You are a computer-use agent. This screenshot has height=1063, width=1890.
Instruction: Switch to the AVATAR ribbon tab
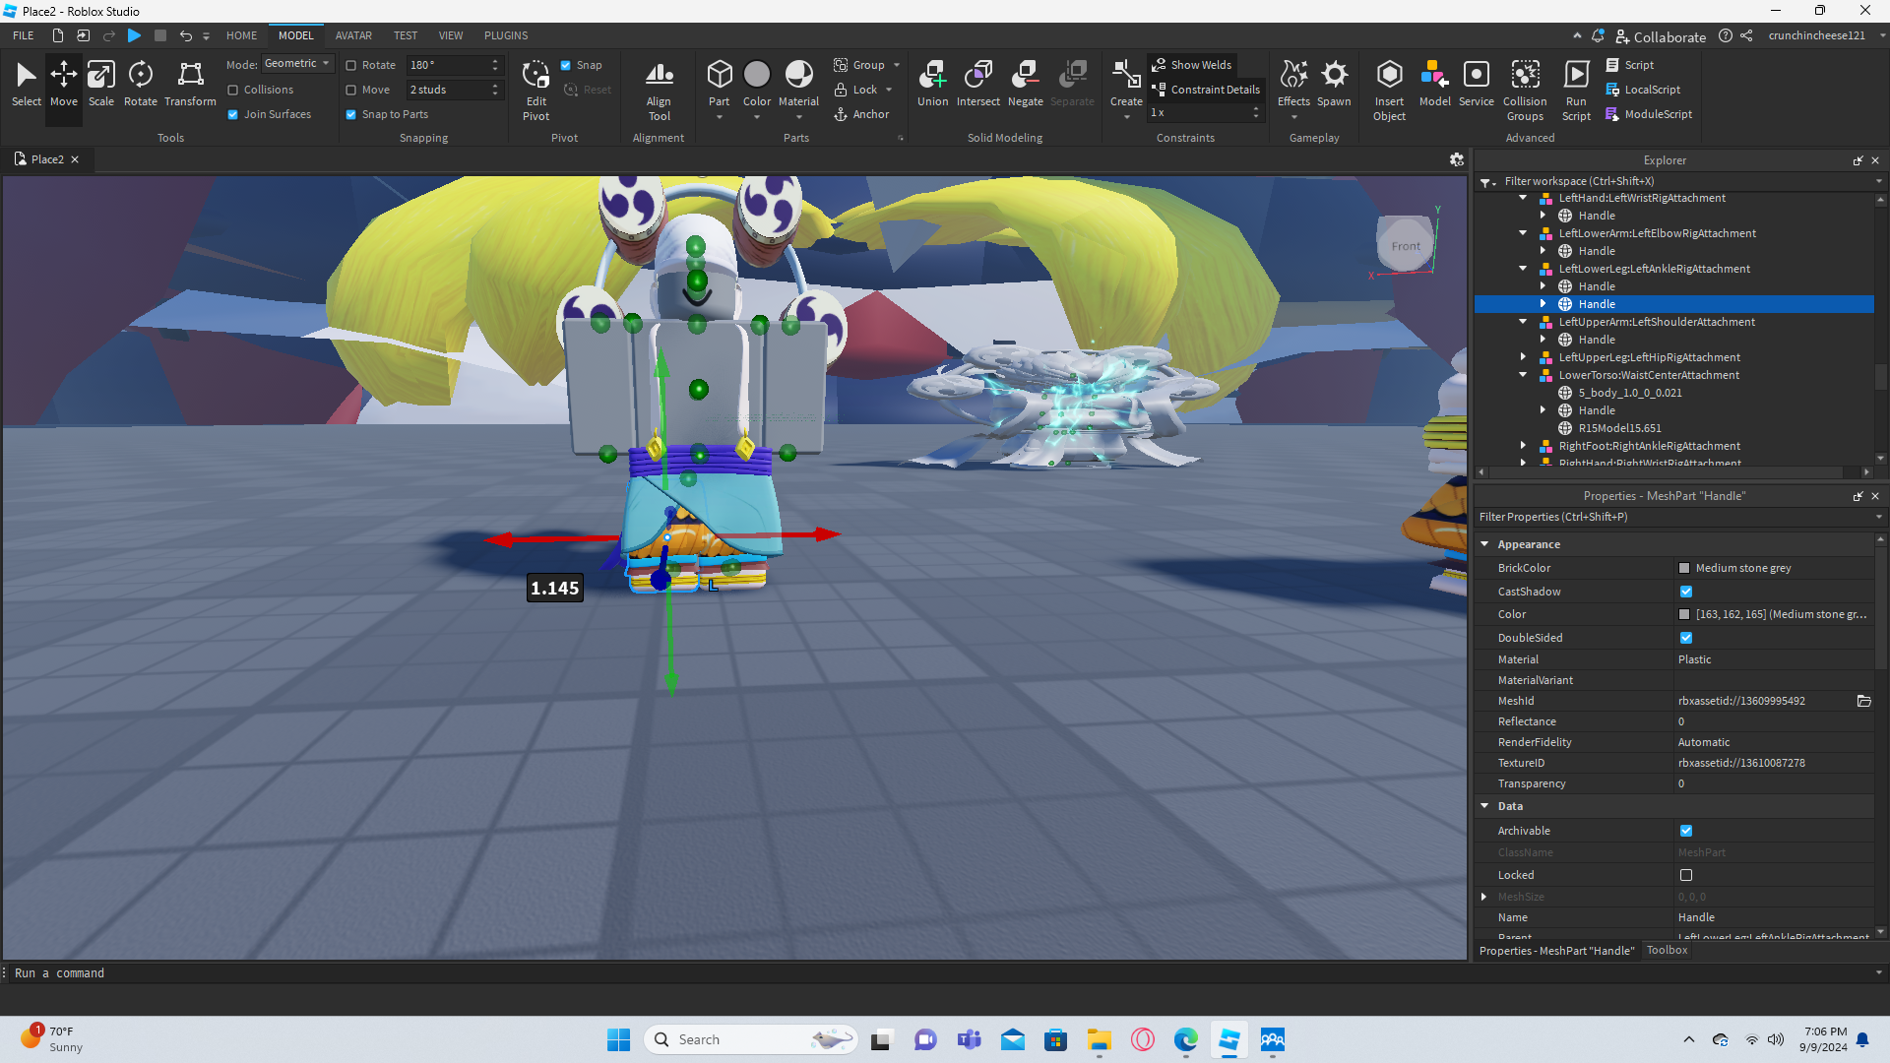click(x=353, y=35)
